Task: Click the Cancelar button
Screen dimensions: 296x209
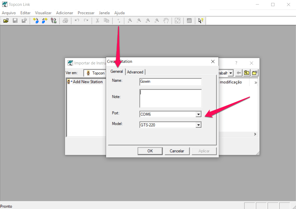Action: [x=177, y=151]
